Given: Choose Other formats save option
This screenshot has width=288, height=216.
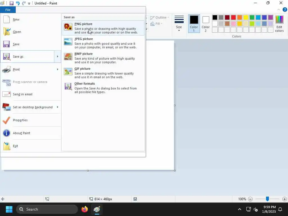Looking at the screenshot, I should [103, 87].
